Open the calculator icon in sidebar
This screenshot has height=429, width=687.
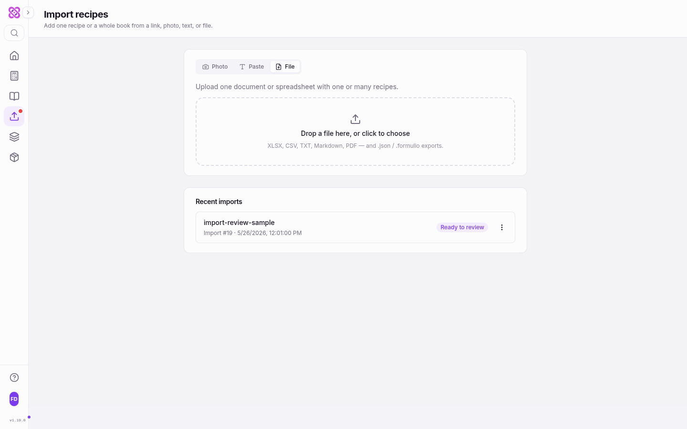(14, 76)
